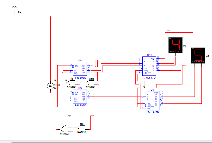Click the U8 reference label
Viewport: 212px width, 143px height.
coord(80,61)
